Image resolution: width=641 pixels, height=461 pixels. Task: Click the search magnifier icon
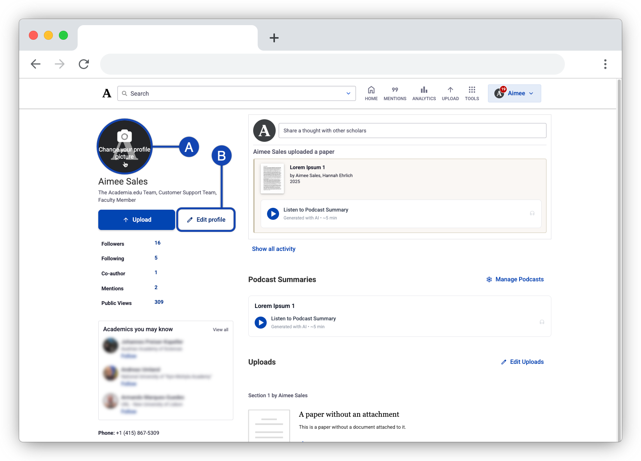(x=125, y=93)
